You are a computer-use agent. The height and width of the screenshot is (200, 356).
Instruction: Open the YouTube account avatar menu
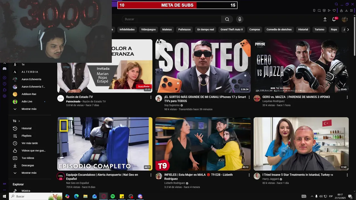coord(345,19)
